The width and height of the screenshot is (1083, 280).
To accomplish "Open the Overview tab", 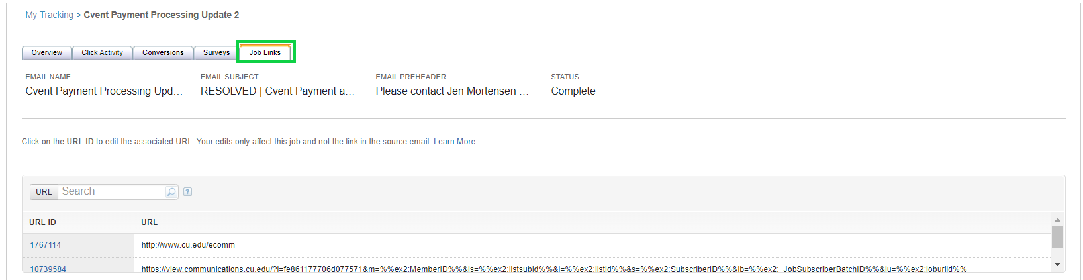I will tap(47, 53).
